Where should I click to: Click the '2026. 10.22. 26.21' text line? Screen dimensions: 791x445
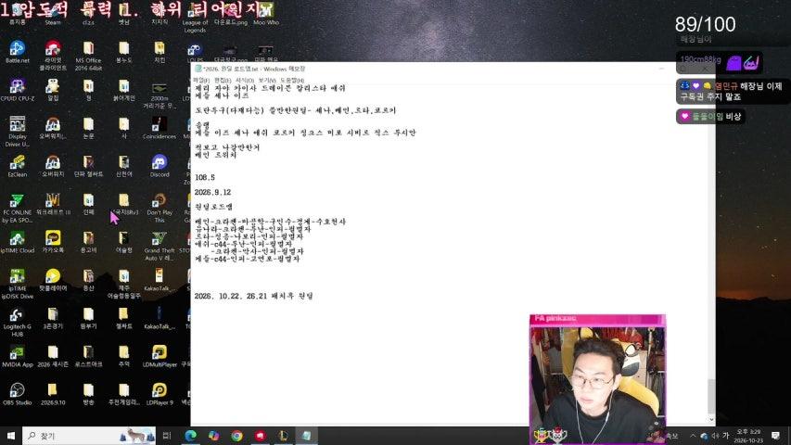coord(254,296)
